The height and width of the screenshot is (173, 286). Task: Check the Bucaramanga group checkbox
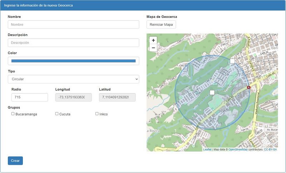13,114
